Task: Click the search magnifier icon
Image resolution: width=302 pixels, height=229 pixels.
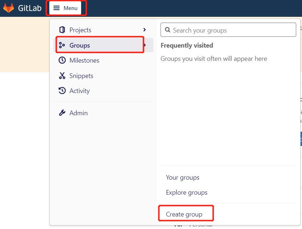Action: pos(167,30)
